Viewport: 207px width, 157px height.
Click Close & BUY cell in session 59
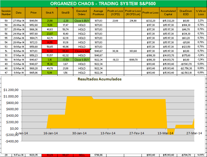(x=82, y=21)
